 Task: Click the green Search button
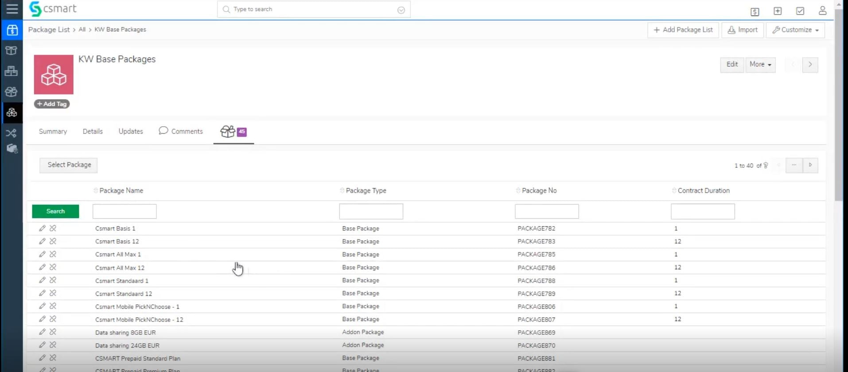click(55, 211)
